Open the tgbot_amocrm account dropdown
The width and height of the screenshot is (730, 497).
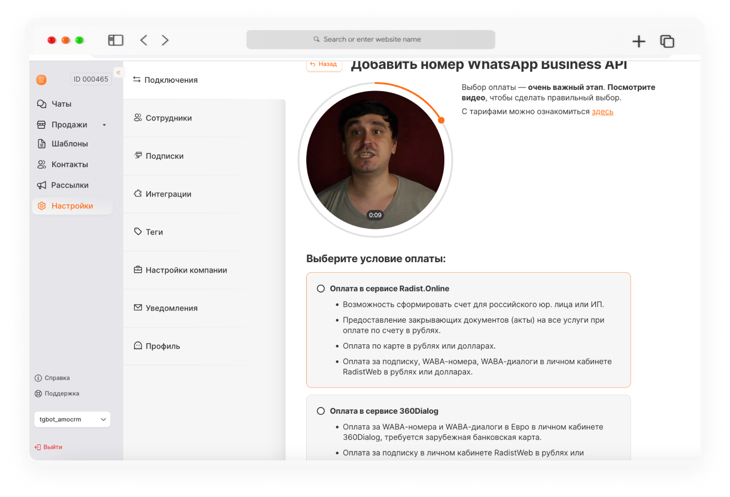tap(72, 419)
